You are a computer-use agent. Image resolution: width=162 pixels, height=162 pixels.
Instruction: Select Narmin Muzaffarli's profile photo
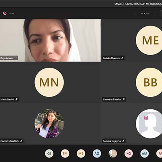coord(49,124)
